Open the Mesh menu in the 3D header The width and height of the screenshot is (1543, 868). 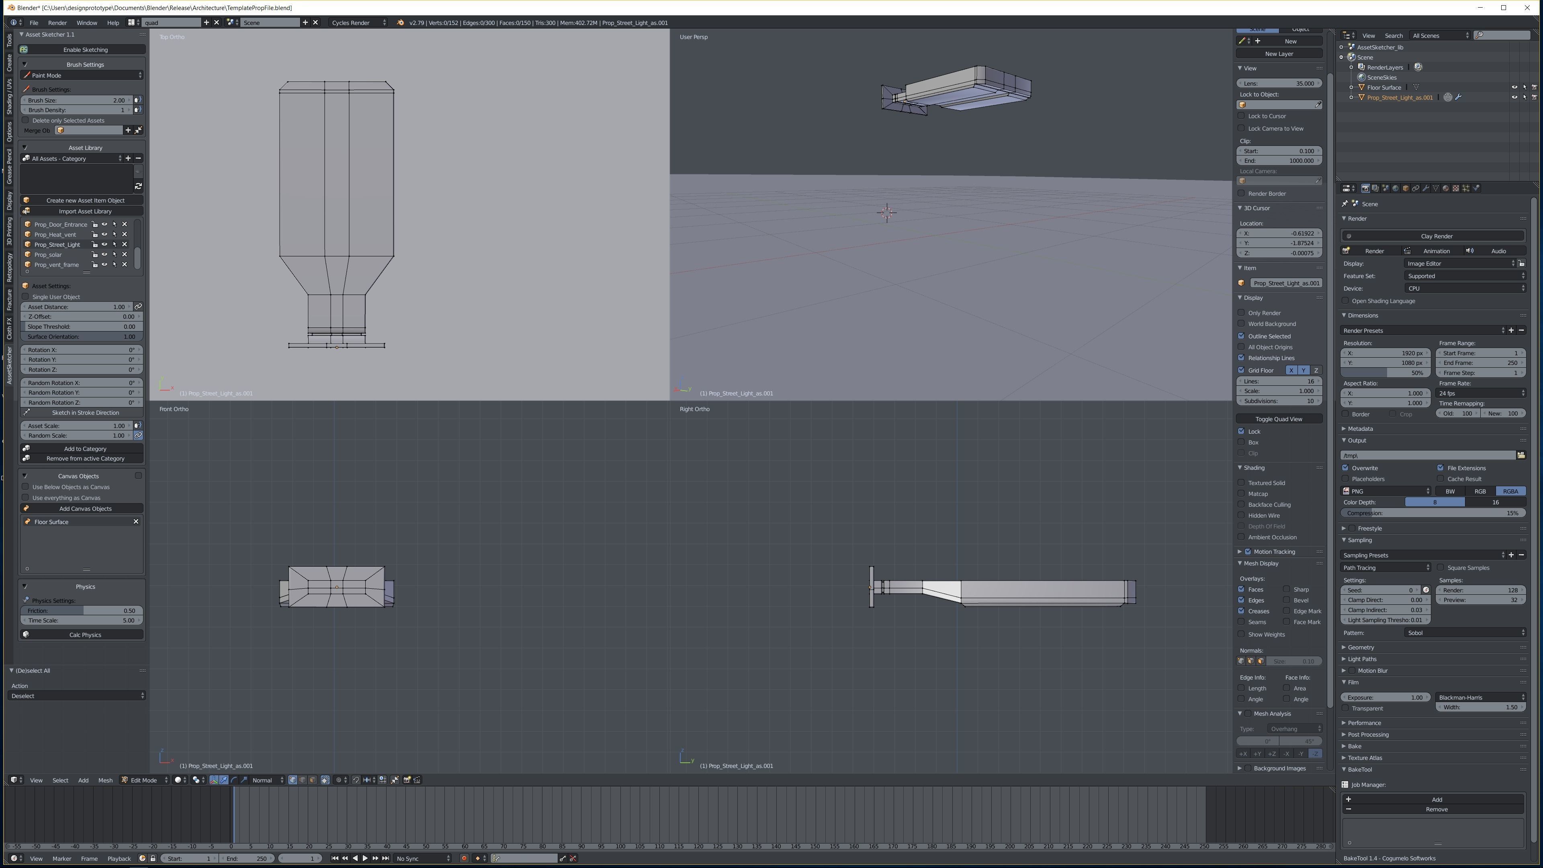click(105, 780)
